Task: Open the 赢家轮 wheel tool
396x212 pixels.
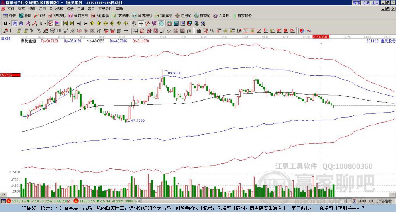Action: [202, 15]
